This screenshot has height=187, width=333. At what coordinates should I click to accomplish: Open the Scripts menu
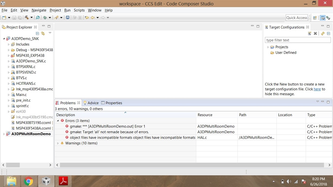pos(79,10)
